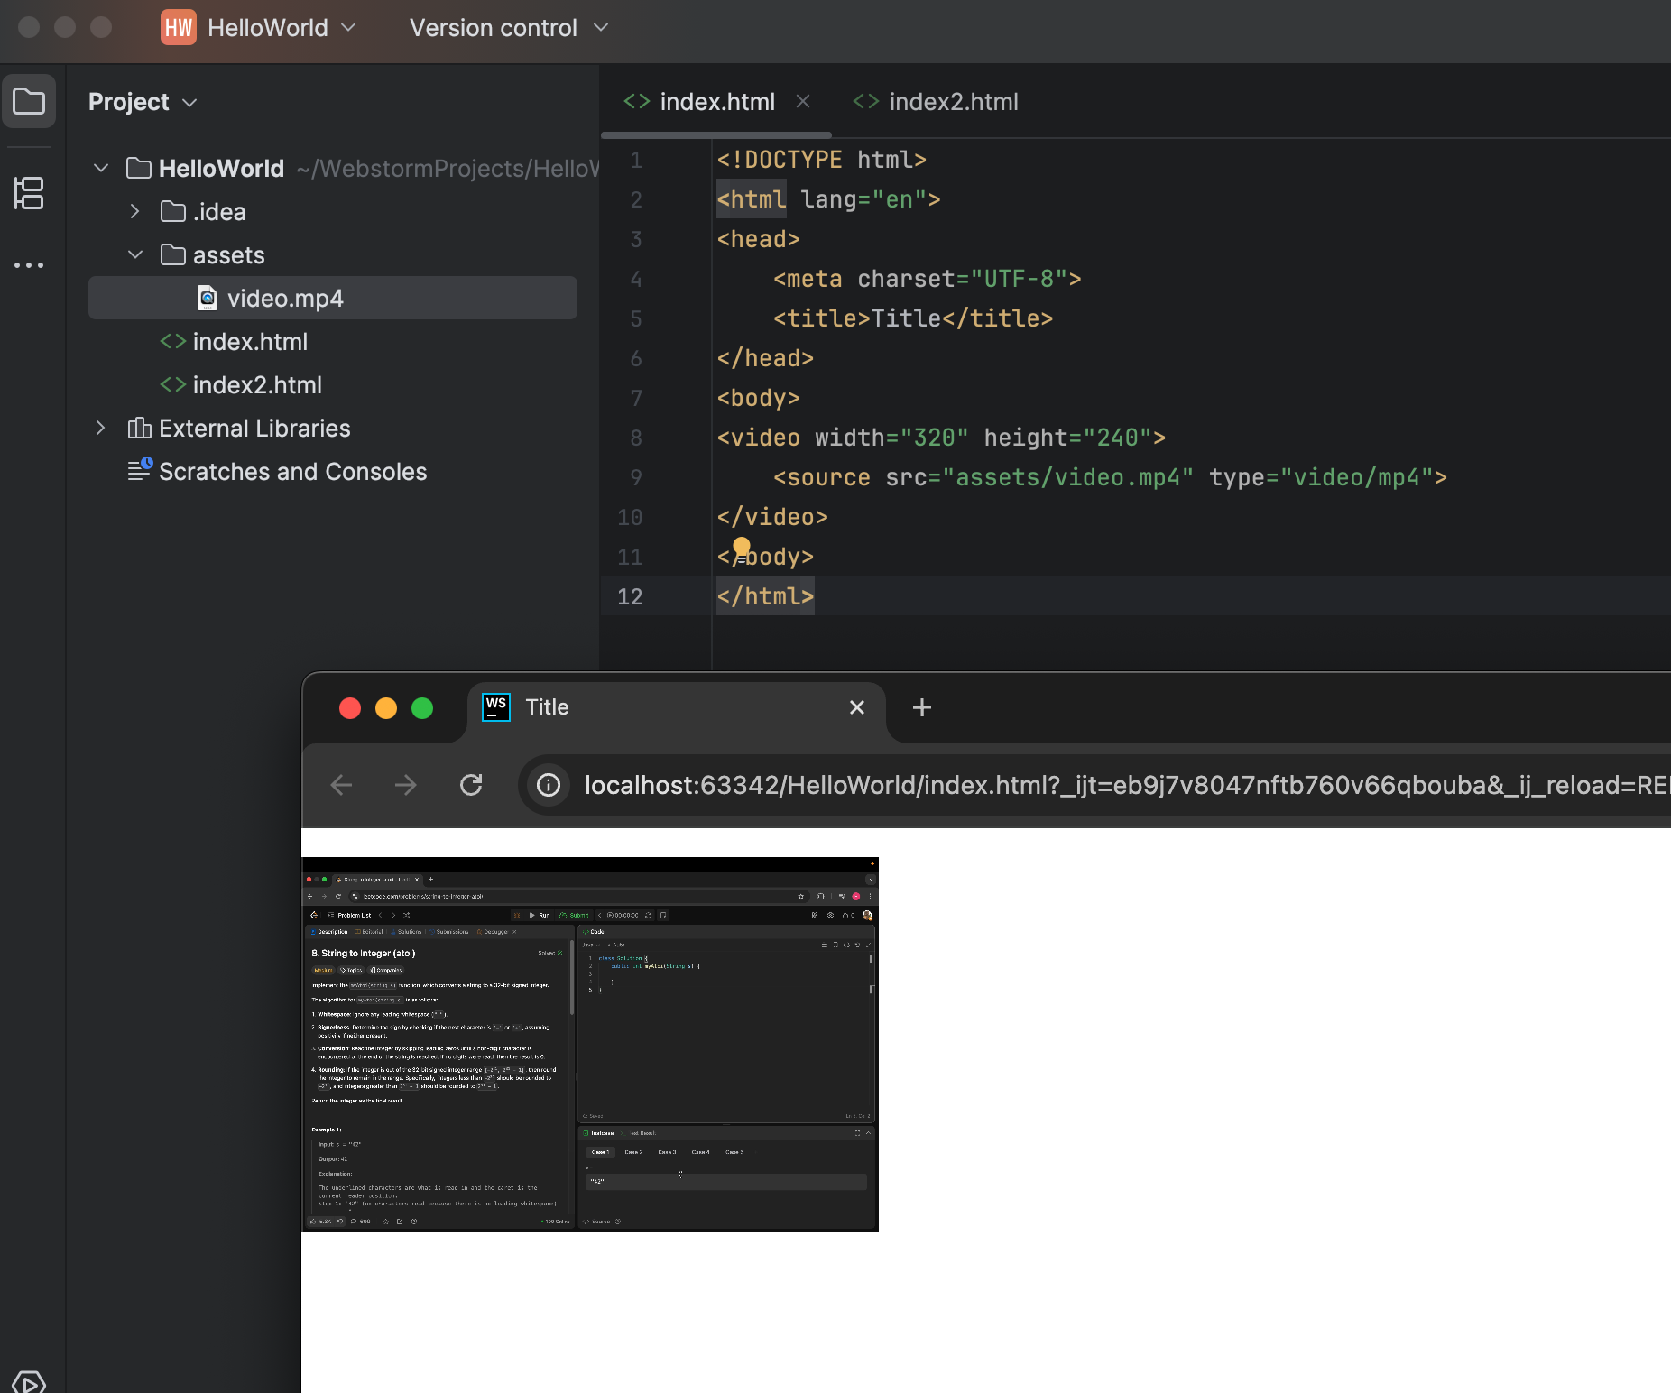Switch to the index2.html editor tab
Screen dimensions: 1671x1393
coord(952,101)
